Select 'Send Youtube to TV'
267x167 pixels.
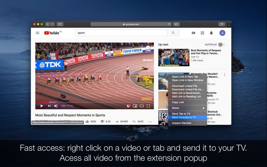[x=187, y=117]
